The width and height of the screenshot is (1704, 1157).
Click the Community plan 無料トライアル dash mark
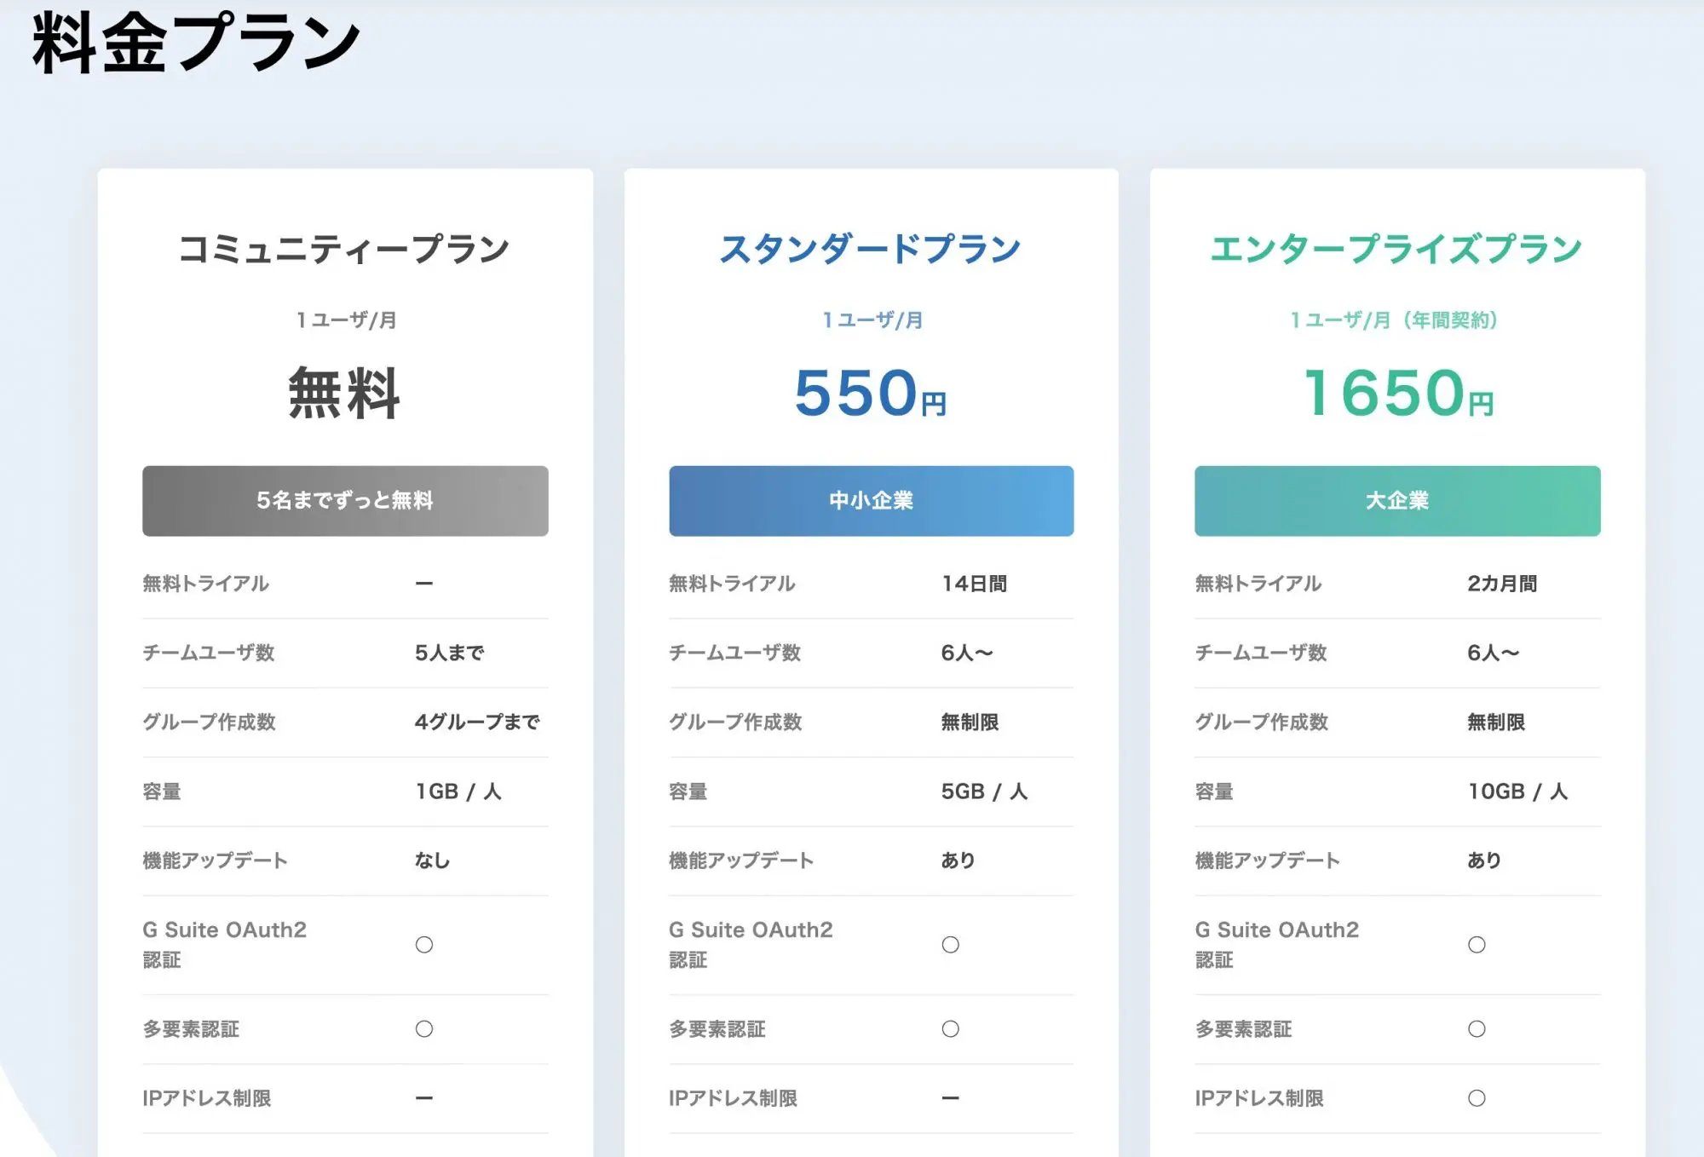(x=424, y=584)
